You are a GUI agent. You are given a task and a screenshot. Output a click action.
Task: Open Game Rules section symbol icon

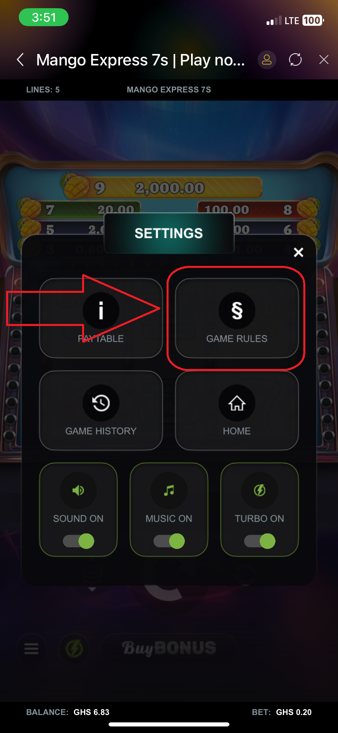[x=237, y=311]
